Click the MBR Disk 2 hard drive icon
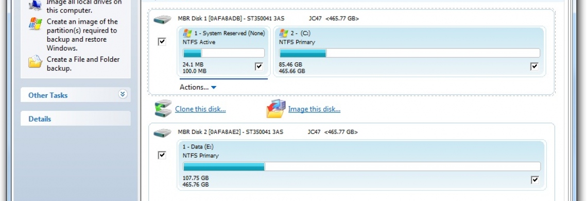Viewport: 587px width, 201px height. [162, 133]
